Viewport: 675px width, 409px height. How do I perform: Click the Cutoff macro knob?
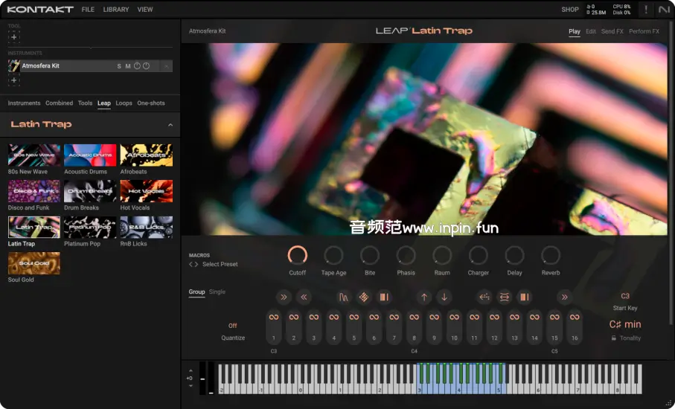[297, 256]
